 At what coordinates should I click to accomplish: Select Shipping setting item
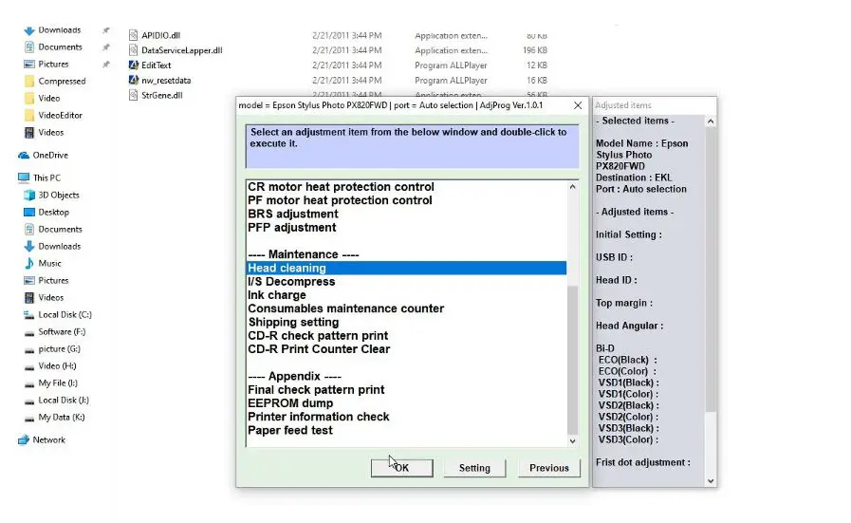point(293,322)
